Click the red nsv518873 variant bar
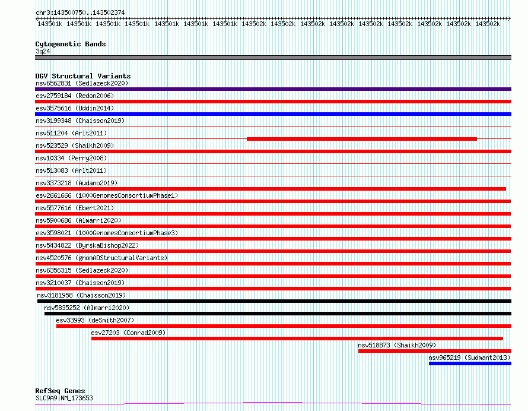This screenshot has height=411, width=528. pos(435,351)
